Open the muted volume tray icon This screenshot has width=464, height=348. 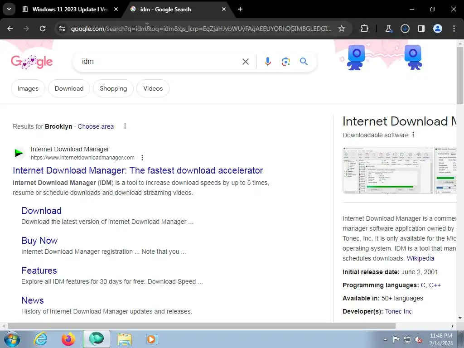coord(418,340)
